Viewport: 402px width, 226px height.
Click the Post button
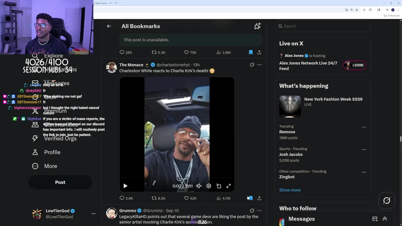click(60, 182)
